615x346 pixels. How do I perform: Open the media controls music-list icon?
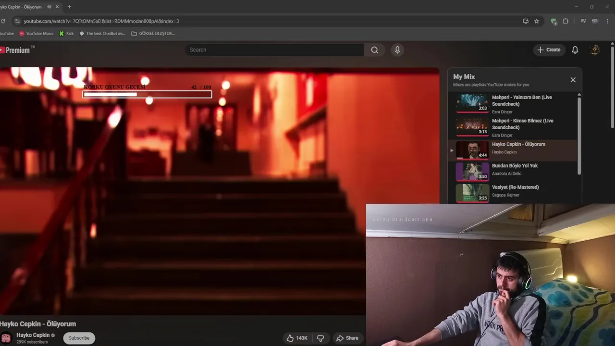(583, 21)
